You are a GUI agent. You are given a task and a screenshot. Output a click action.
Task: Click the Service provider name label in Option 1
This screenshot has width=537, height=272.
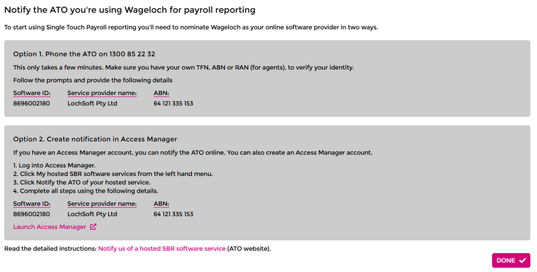(x=102, y=93)
